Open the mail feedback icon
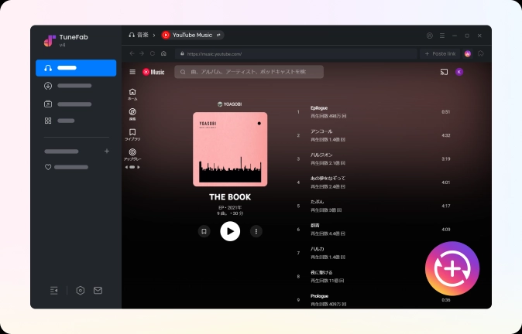 (x=98, y=291)
